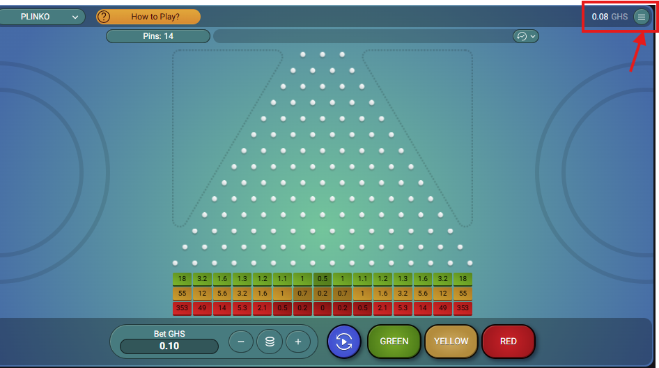Click the rightmost green 18 multiplier cell
Image resolution: width=659 pixels, height=368 pixels.
pos(463,279)
